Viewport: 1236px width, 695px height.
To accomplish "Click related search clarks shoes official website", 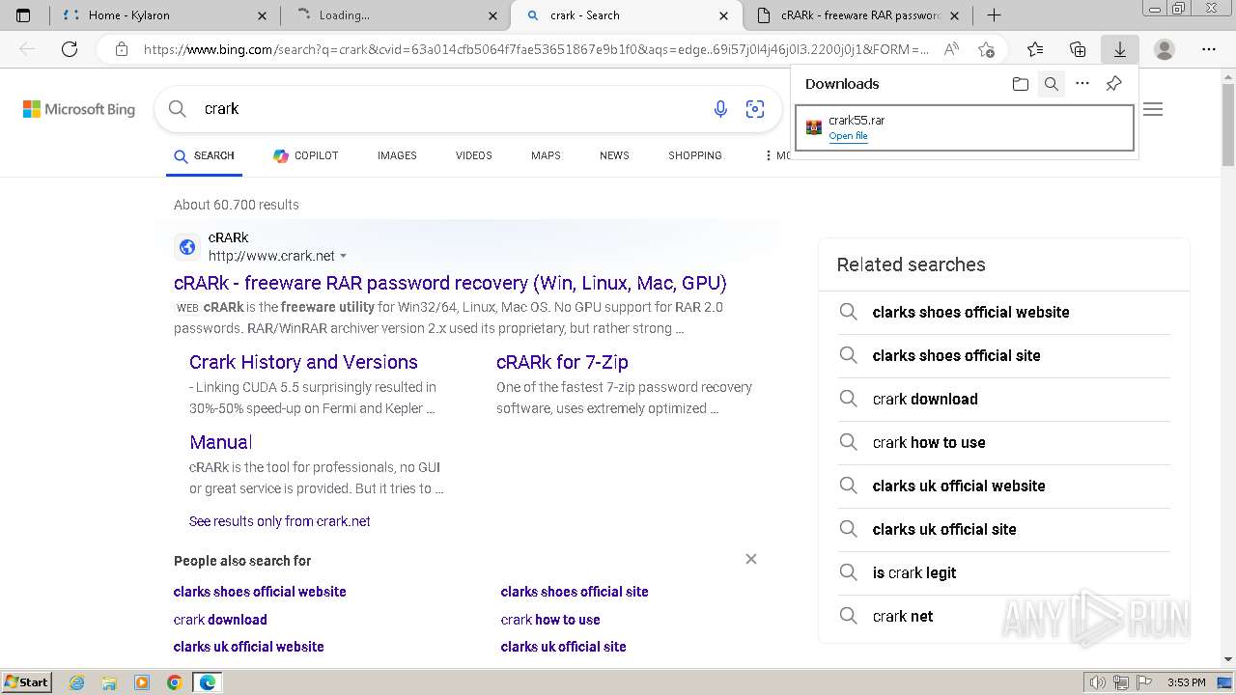I will (970, 312).
